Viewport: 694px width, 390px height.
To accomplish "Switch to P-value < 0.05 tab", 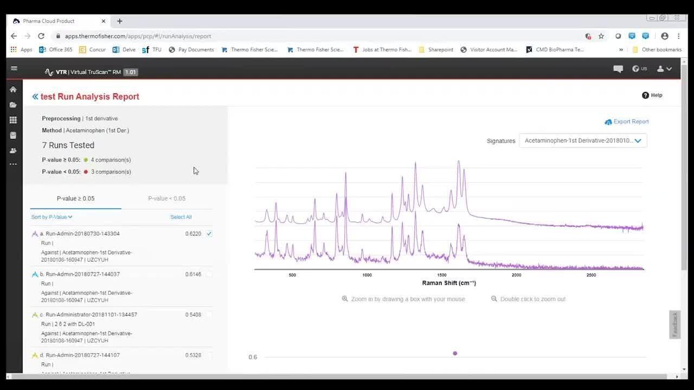I will pos(166,199).
